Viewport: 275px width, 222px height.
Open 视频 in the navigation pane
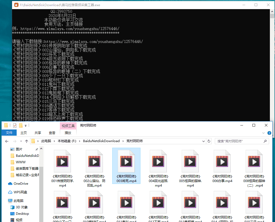(x=16, y=220)
